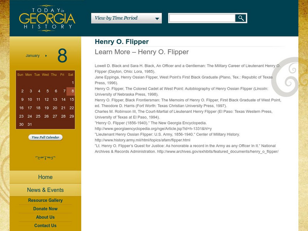Screen dimensions: 308x231
Task: Open Resource Gallery link
Action: point(45,200)
